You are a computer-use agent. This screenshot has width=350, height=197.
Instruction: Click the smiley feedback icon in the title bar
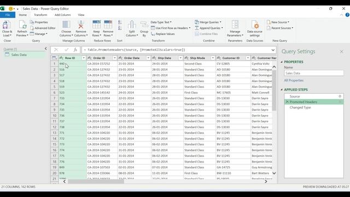pyautogui.click(x=10, y=9)
